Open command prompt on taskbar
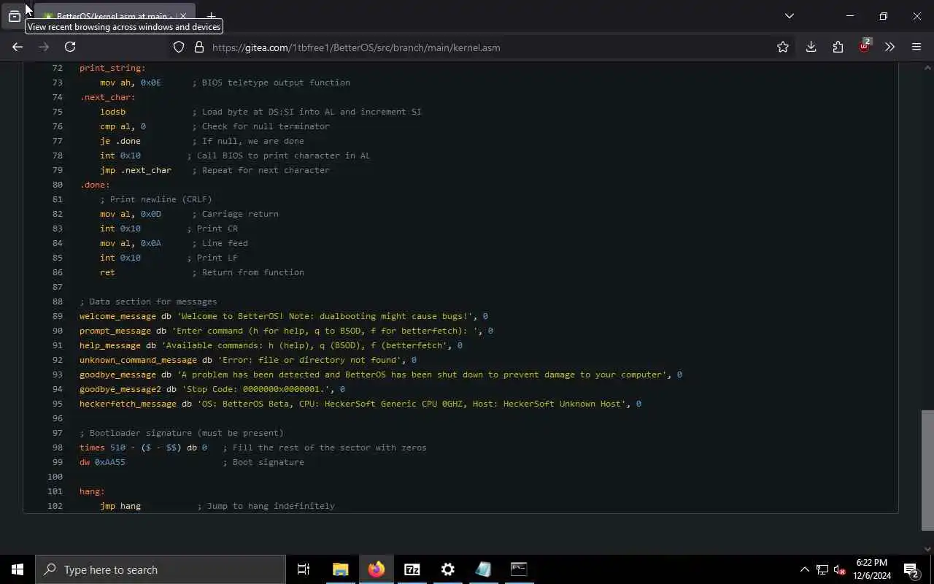Viewport: 934px width, 584px height. (519, 569)
